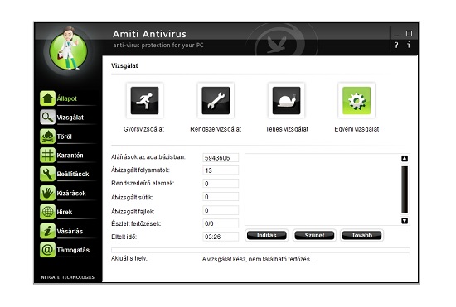Image resolution: width=456 pixels, height=307 pixels.
Task: Click the log scrollbar thumb
Action: coord(405,189)
